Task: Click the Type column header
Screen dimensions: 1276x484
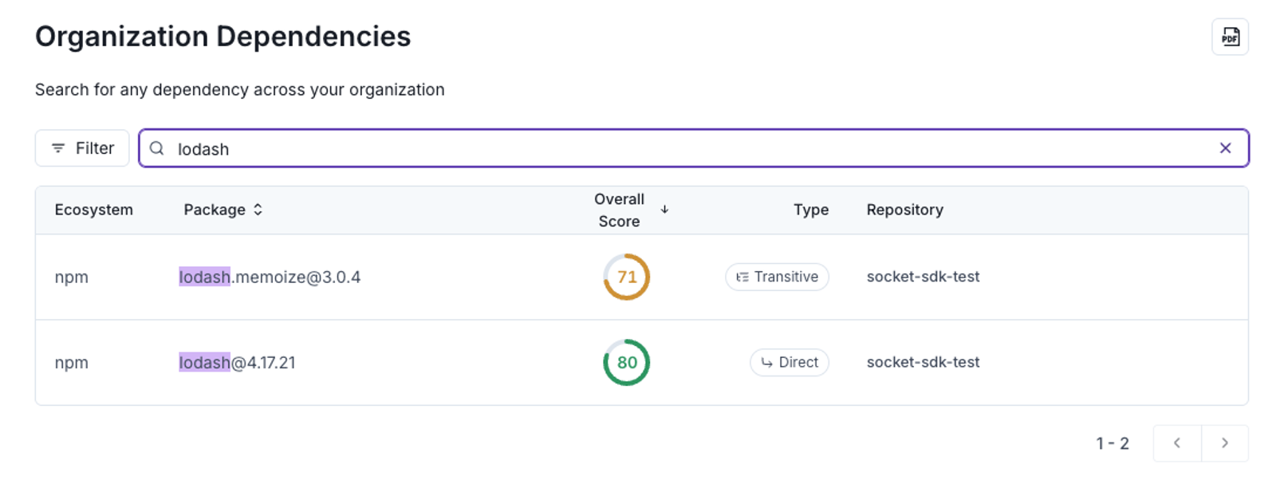Action: [810, 210]
